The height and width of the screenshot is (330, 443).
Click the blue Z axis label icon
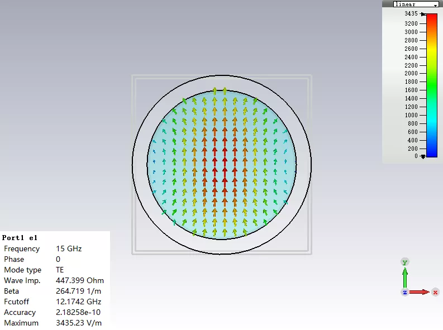click(x=405, y=292)
